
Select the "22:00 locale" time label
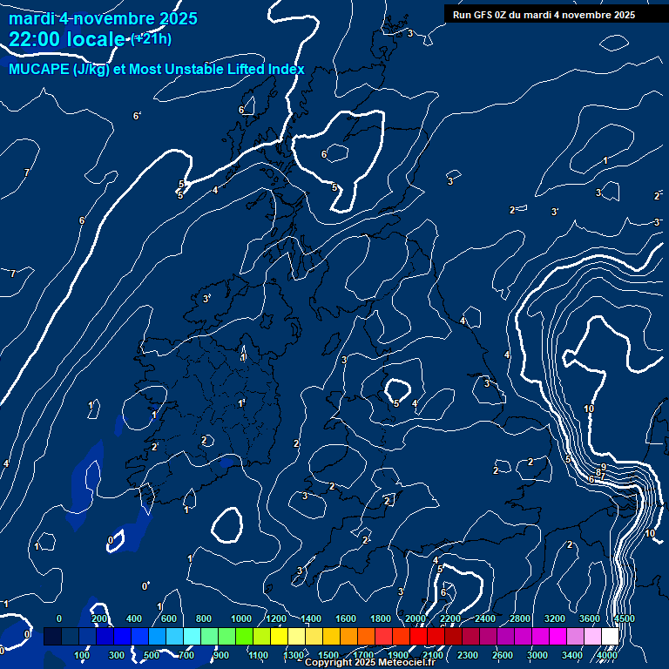tap(66, 39)
